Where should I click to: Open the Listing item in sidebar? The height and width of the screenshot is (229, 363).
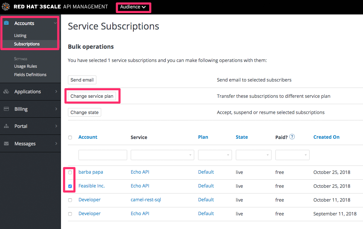(20, 36)
